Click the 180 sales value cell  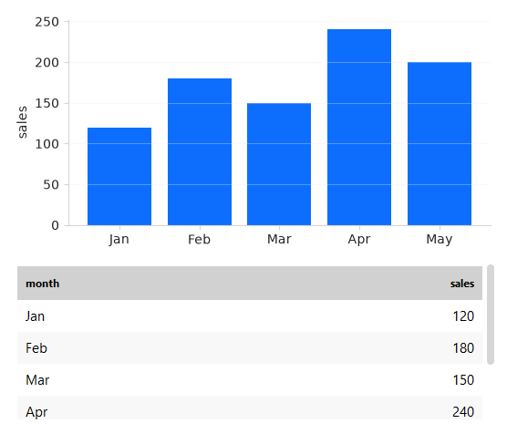point(463,348)
